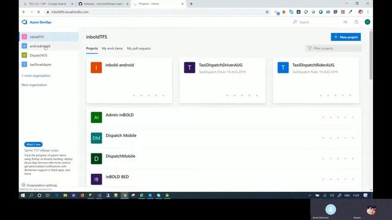Open Sprint 157 release notes link
Screen dimensions: 392x220
tap(41, 150)
